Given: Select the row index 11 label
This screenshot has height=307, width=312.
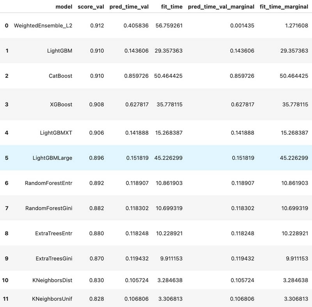Looking at the screenshot, I should (x=5, y=299).
